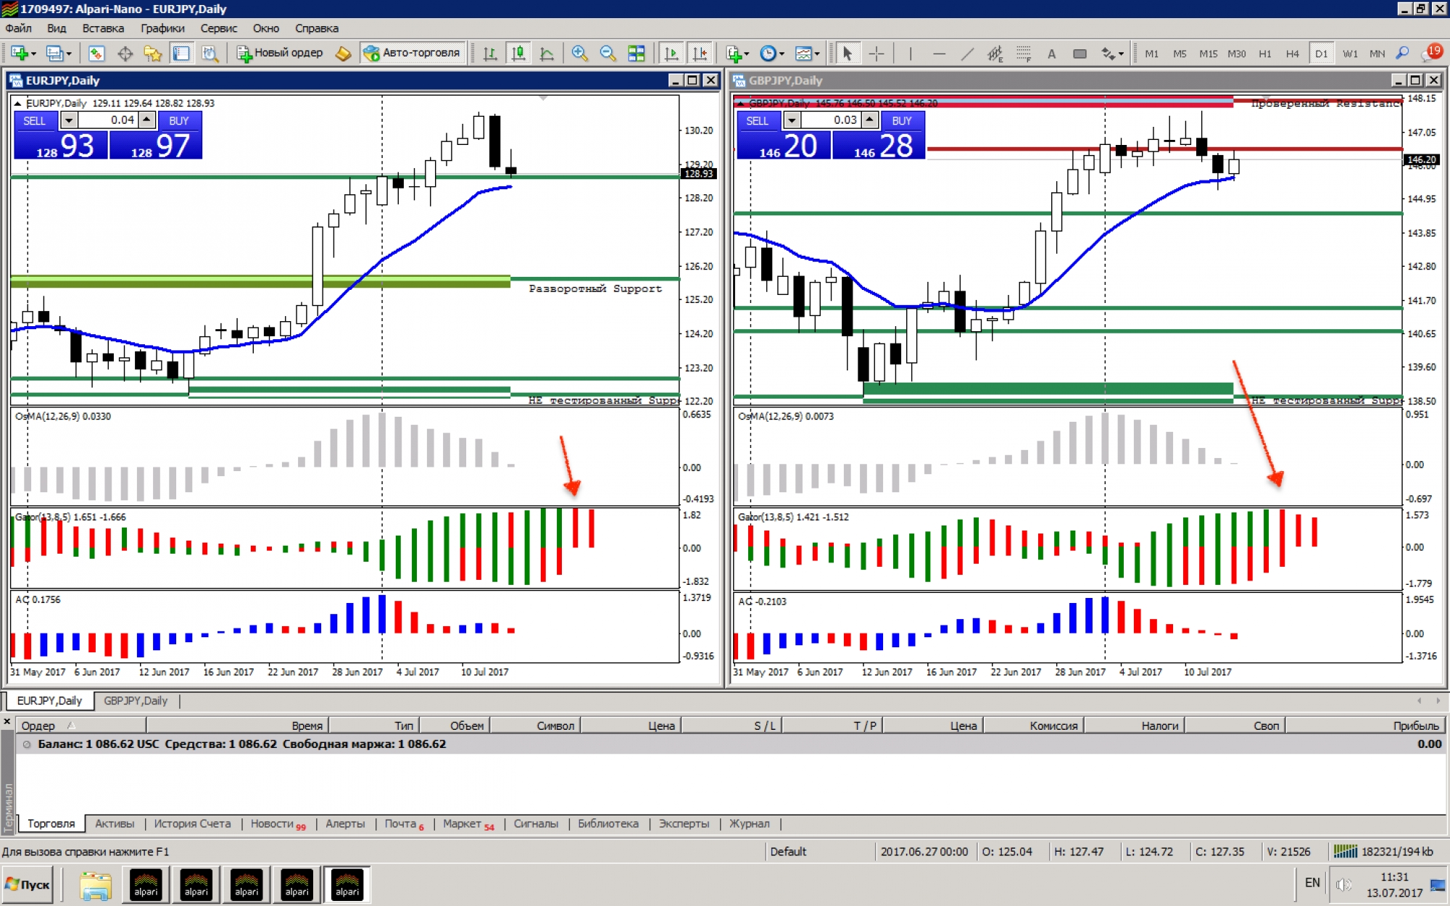Image resolution: width=1450 pixels, height=906 pixels.
Task: Click the Zoom Out magnifier icon
Action: [608, 54]
